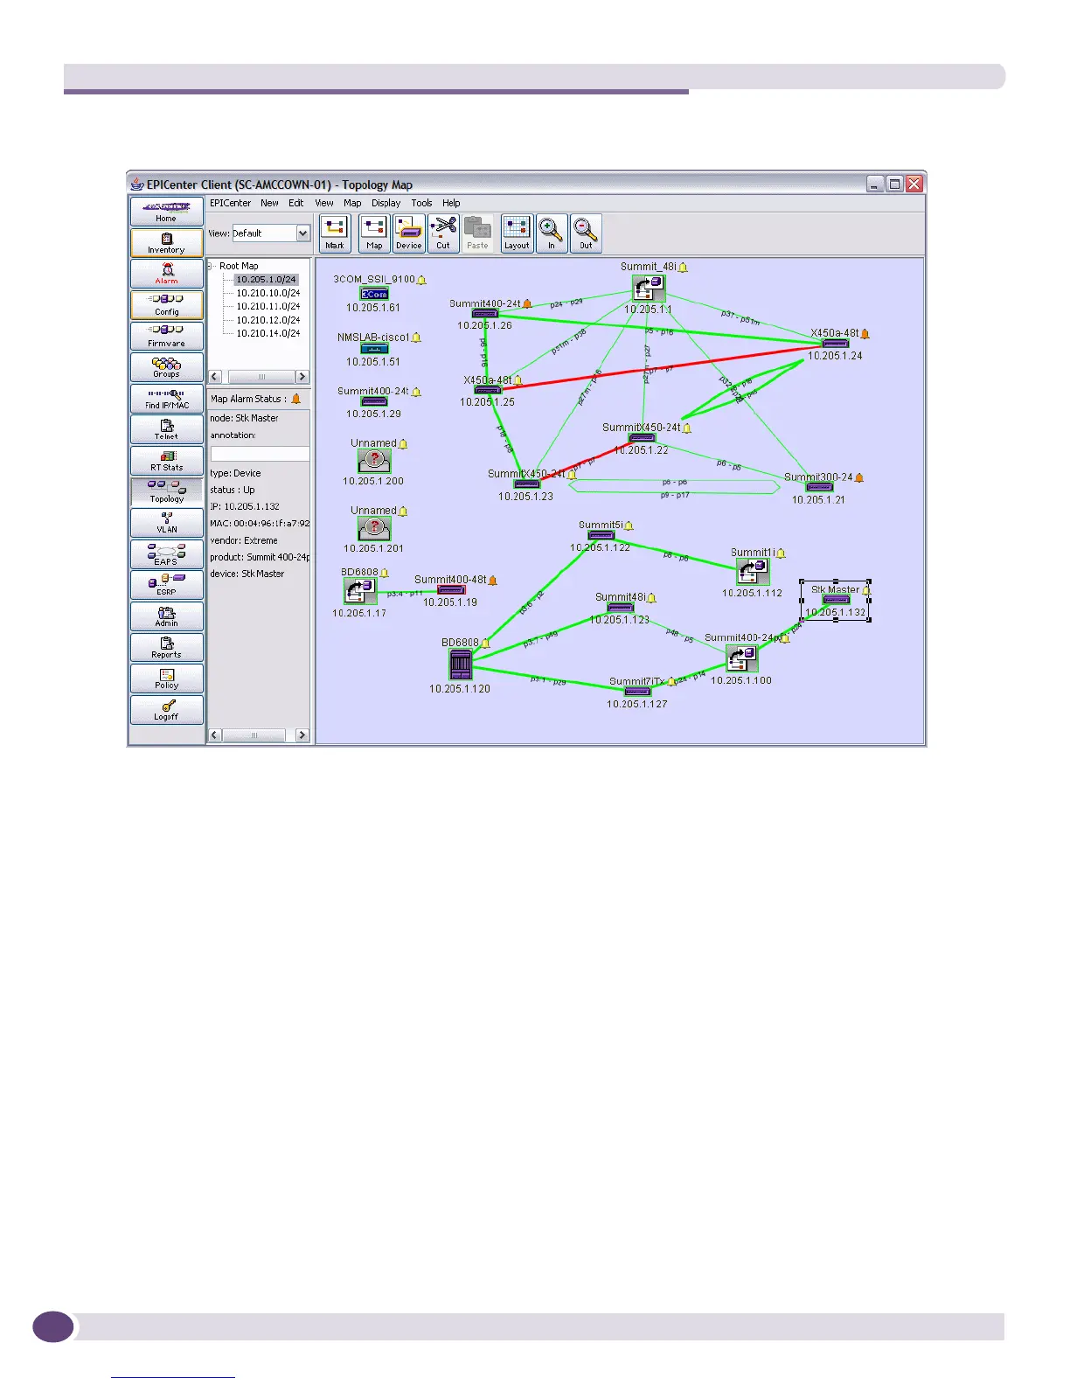
Task: Click the Map toolbar button
Action: tap(374, 233)
